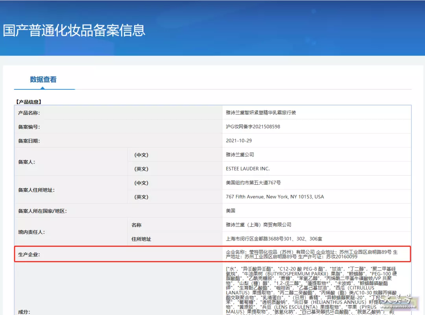Select the date value 2021-10-29

tap(239, 141)
